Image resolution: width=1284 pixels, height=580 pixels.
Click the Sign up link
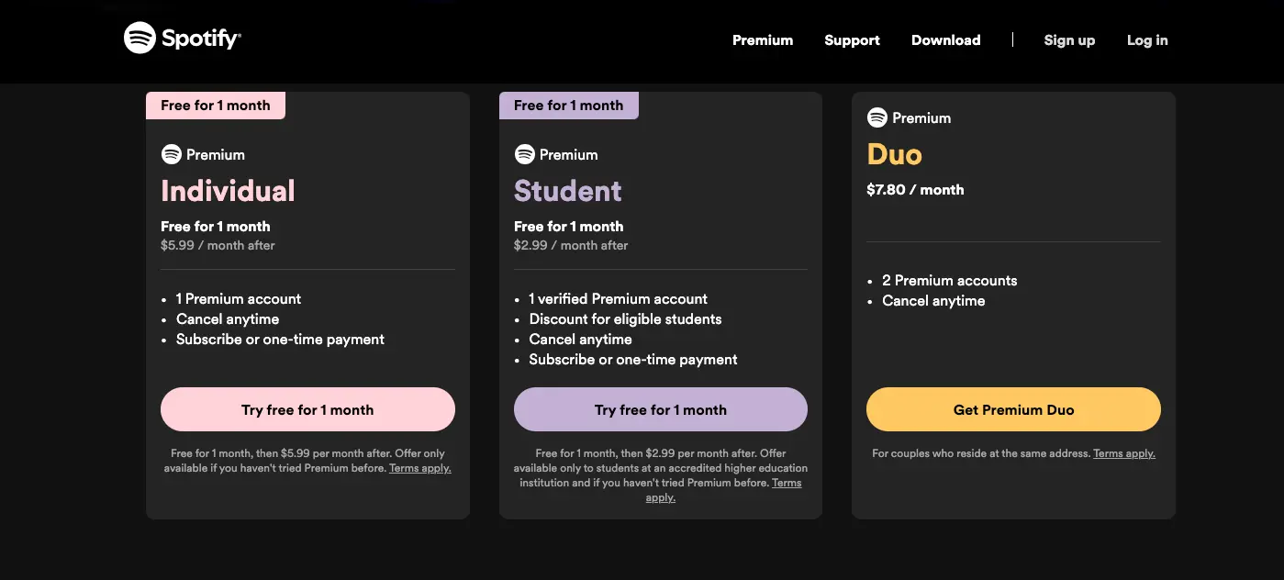click(1069, 40)
